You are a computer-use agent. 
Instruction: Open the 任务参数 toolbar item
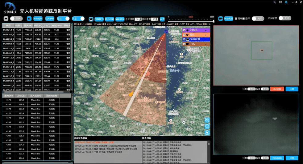50,18
